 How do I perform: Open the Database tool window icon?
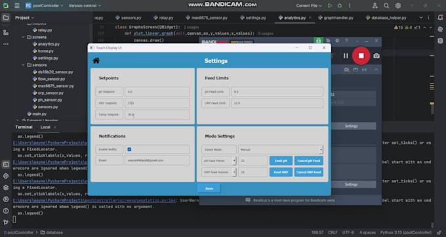click(x=440, y=41)
